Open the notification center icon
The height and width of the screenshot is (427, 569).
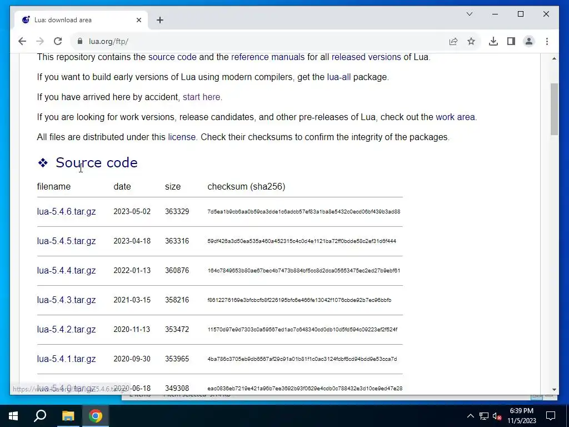[x=551, y=416]
